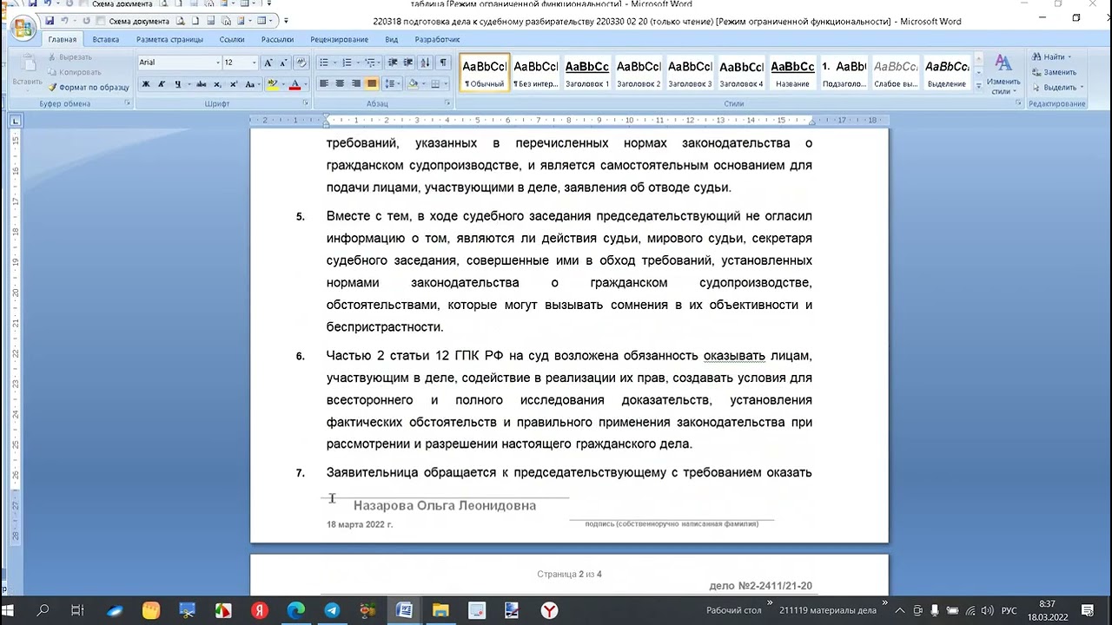The image size is (1112, 625).
Task: Apply paragraph shading fill color
Action: (x=413, y=84)
